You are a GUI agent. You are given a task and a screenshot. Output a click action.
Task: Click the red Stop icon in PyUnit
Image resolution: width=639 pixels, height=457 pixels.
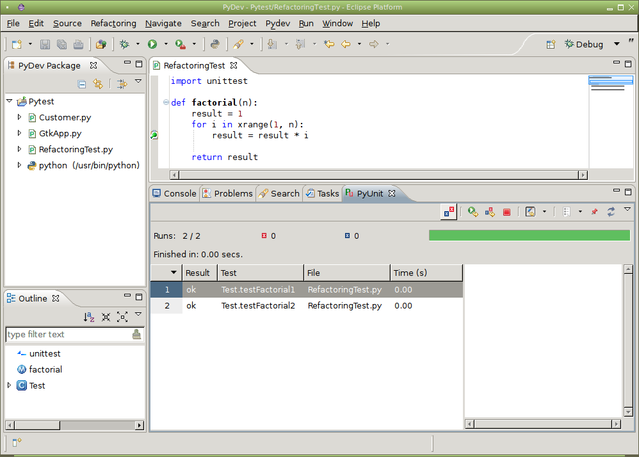pyautogui.click(x=506, y=212)
